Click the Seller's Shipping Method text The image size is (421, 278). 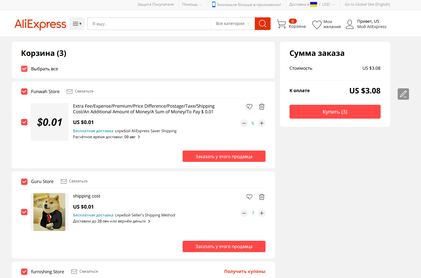coord(153,215)
